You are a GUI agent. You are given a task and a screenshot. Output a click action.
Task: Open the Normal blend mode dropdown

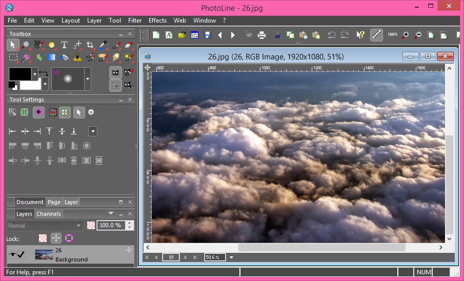(45, 226)
